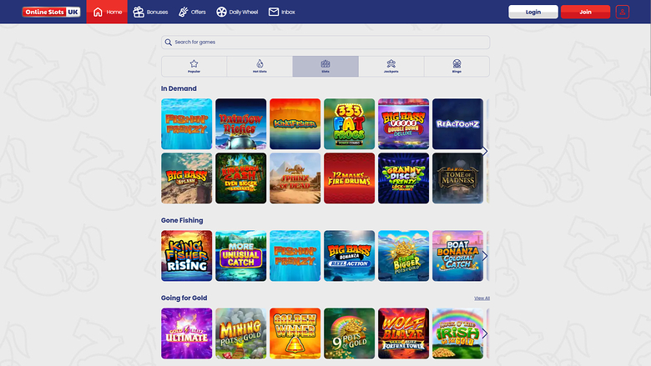This screenshot has height=366, width=651.
Task: Focus the Search for games field
Action: (x=325, y=42)
